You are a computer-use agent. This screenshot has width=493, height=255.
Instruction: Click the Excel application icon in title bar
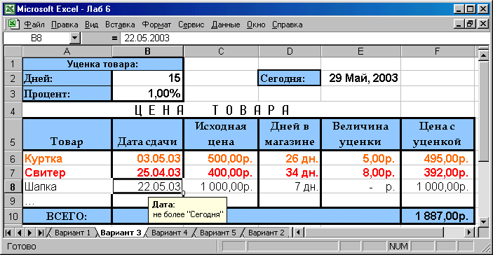point(9,9)
